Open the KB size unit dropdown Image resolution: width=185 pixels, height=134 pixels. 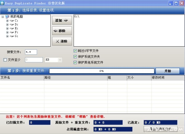coord(60,60)
